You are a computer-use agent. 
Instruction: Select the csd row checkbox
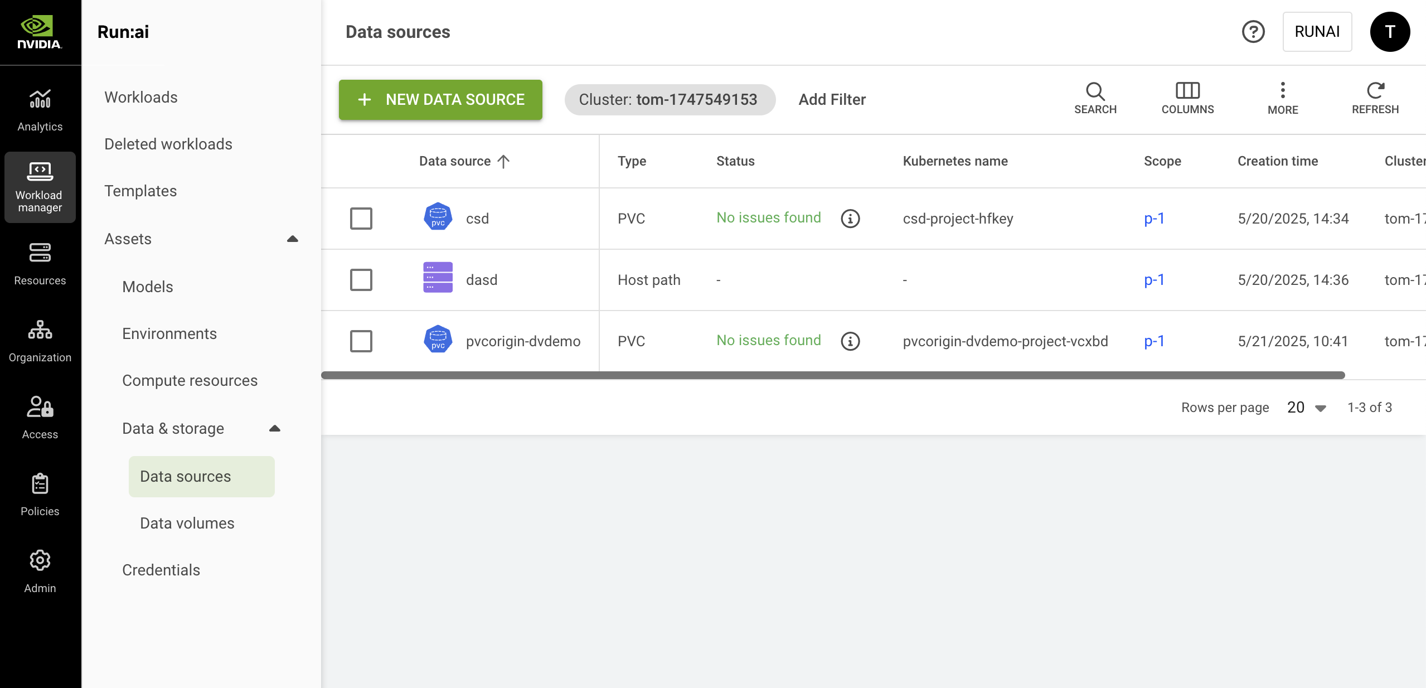(361, 219)
